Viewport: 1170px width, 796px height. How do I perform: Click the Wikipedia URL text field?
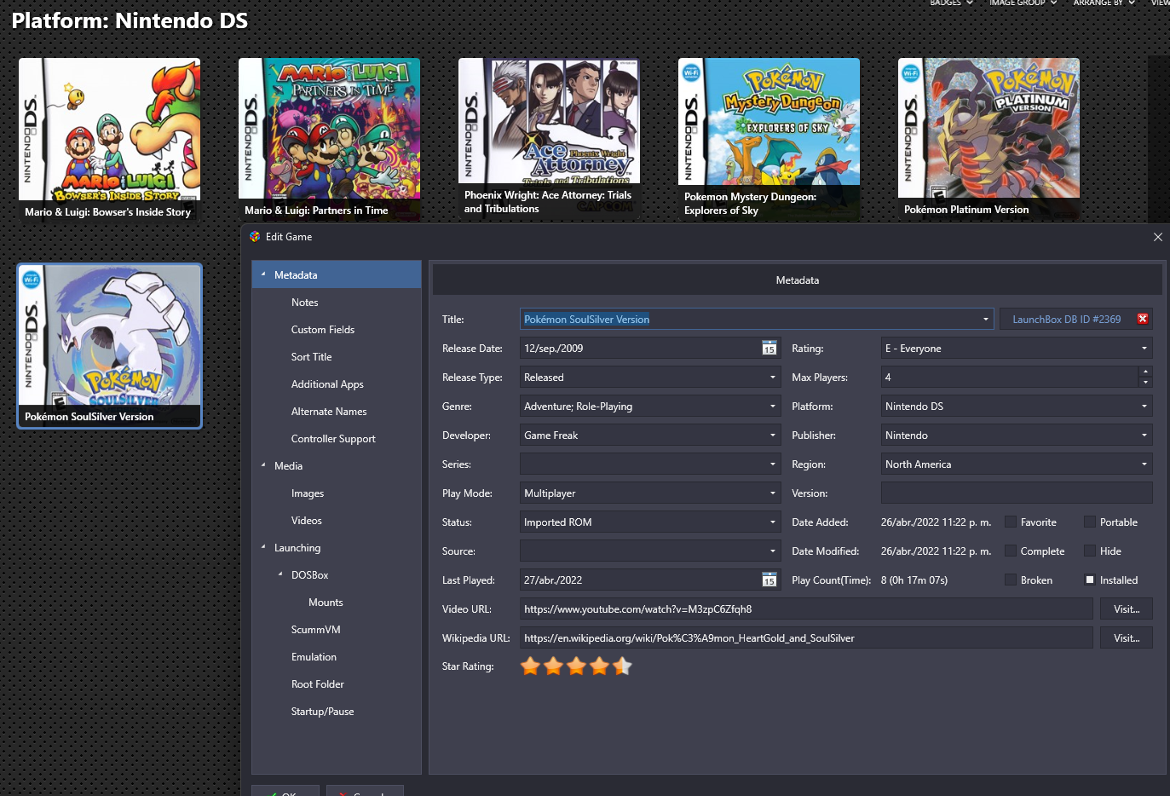pos(806,638)
